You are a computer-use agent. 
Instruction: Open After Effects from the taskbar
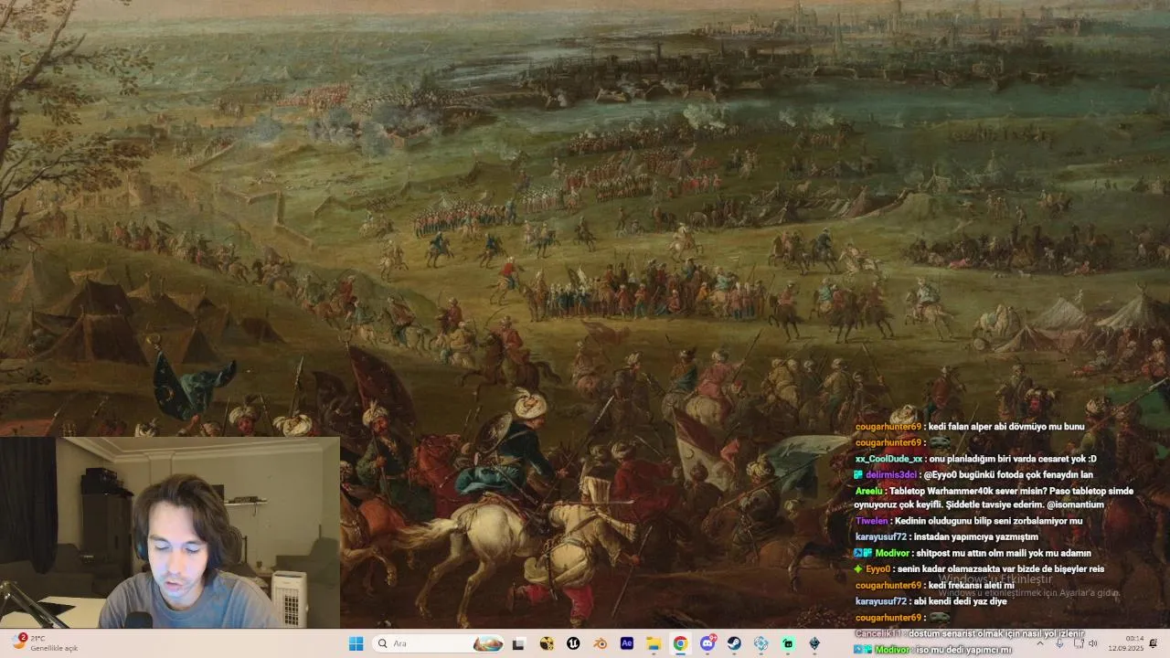pos(627,643)
